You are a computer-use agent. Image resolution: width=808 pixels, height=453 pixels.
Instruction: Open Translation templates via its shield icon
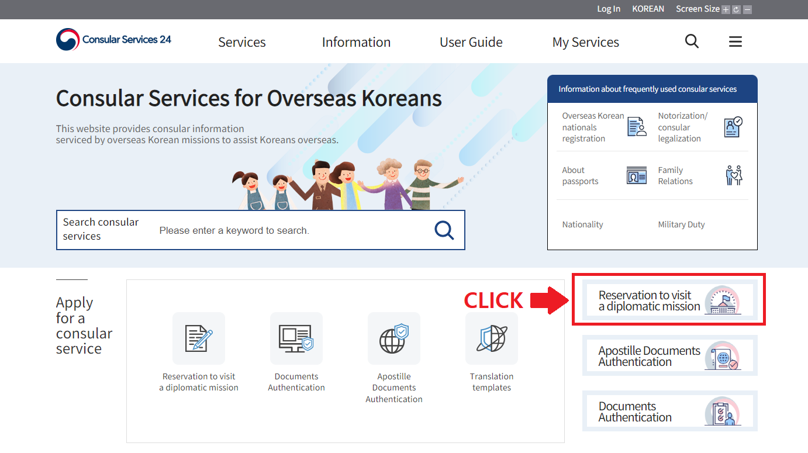491,338
